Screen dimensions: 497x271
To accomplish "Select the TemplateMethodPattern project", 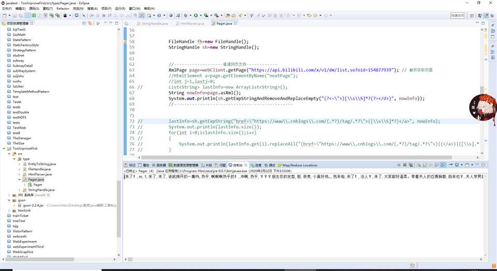I will click(x=31, y=92).
